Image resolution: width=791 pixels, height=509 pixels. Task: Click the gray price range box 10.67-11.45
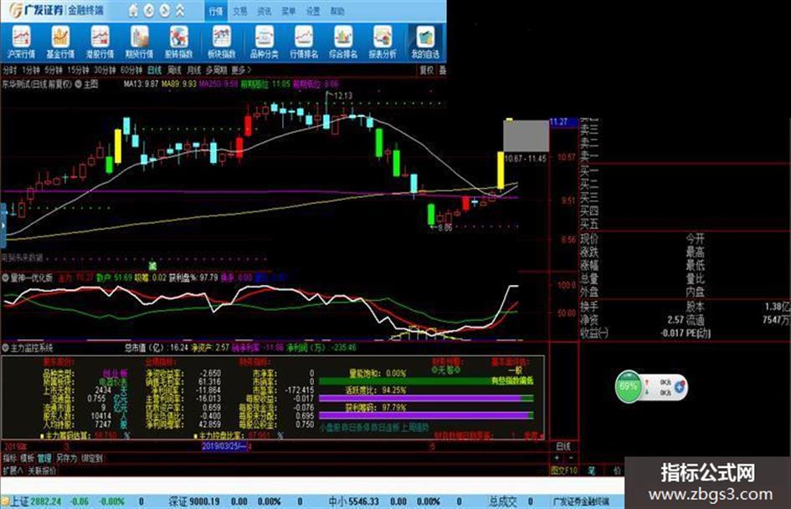[x=526, y=135]
